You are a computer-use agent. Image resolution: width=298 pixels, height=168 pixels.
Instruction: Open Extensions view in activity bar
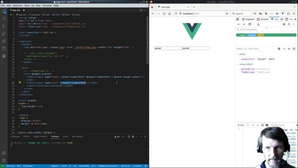[x=4, y=41]
